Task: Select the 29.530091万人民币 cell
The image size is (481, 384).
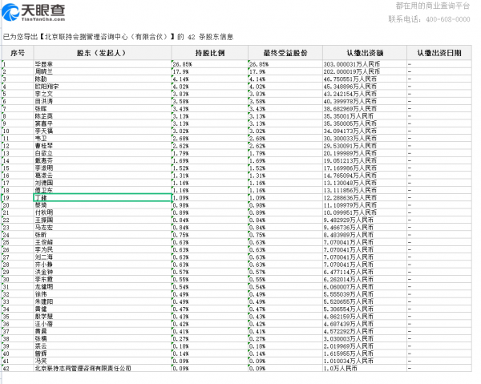Action: pyautogui.click(x=365, y=146)
